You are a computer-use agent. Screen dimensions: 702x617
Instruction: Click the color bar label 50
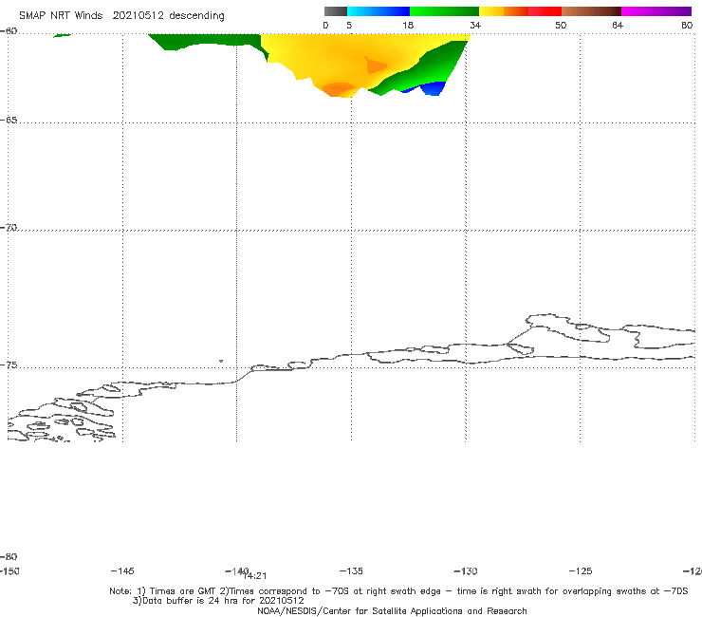[561, 25]
